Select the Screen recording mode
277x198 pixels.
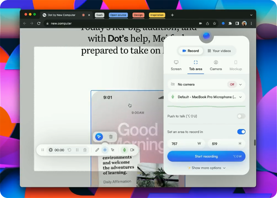point(176,65)
